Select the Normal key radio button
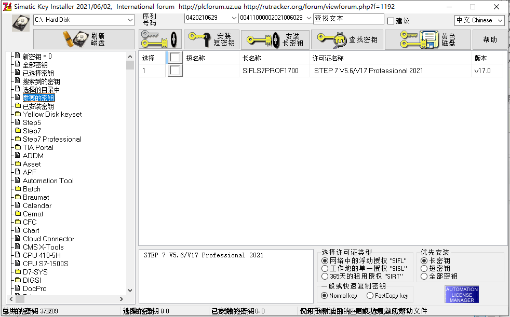This screenshot has width=510, height=317. pos(324,296)
